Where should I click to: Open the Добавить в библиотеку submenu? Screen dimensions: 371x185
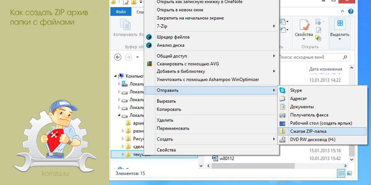(211, 71)
